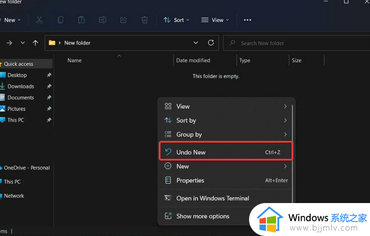Open Group by in context menu

tap(226, 134)
